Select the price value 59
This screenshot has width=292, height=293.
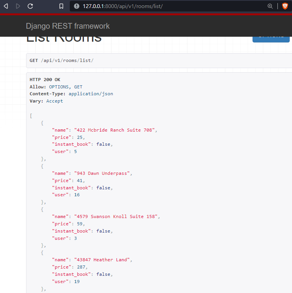tap(80, 224)
